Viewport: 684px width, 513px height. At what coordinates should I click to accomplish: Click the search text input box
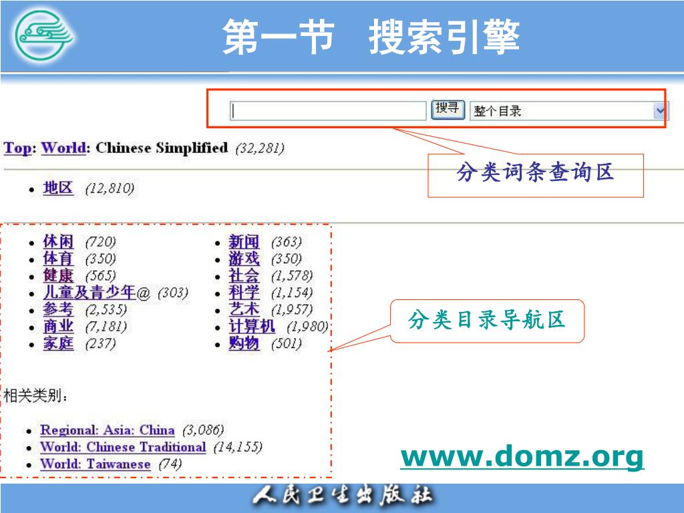328,111
